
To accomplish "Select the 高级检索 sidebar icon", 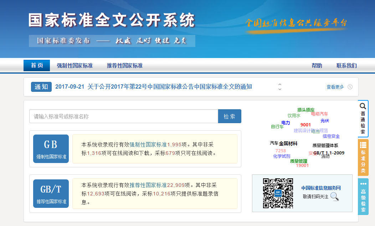I will pyautogui.click(x=362, y=184).
